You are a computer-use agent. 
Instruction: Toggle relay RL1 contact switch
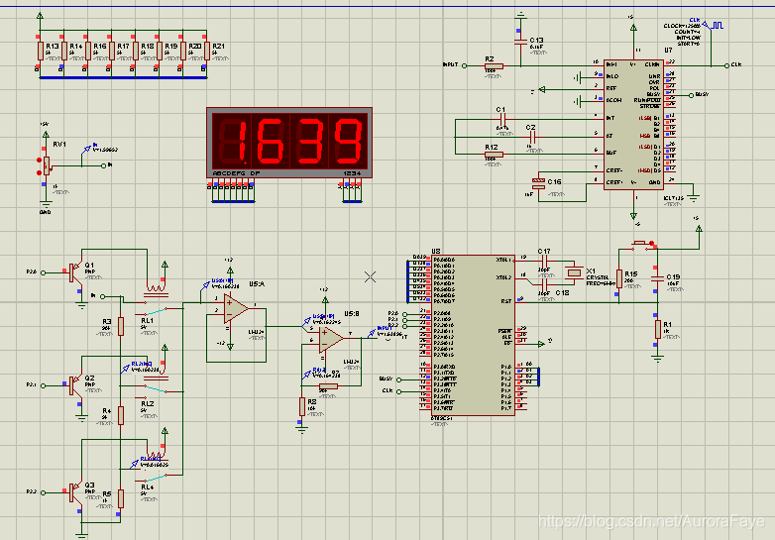tap(156, 311)
